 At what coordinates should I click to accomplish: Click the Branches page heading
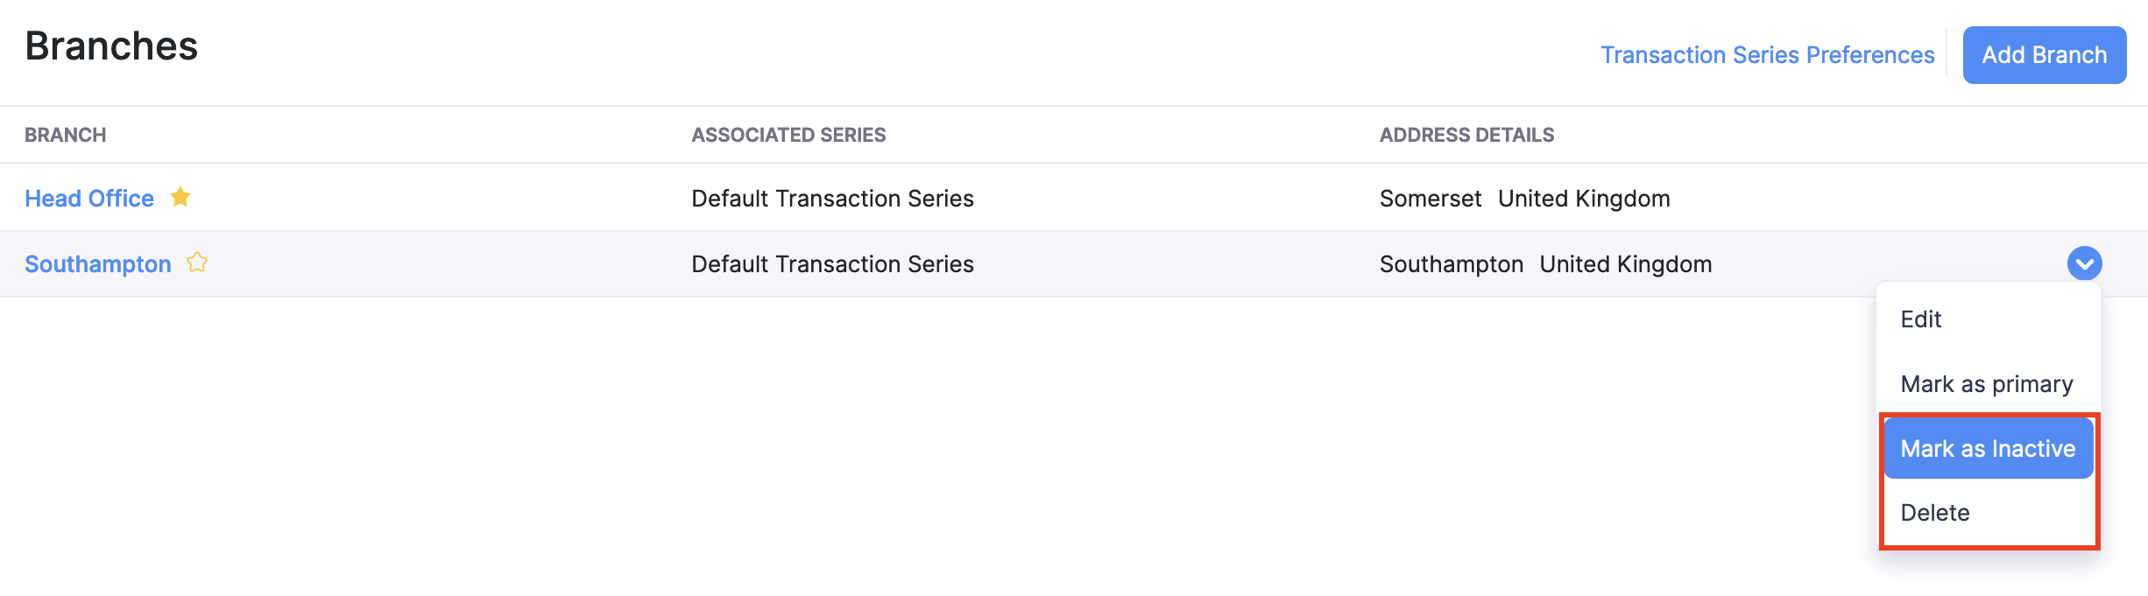(111, 46)
